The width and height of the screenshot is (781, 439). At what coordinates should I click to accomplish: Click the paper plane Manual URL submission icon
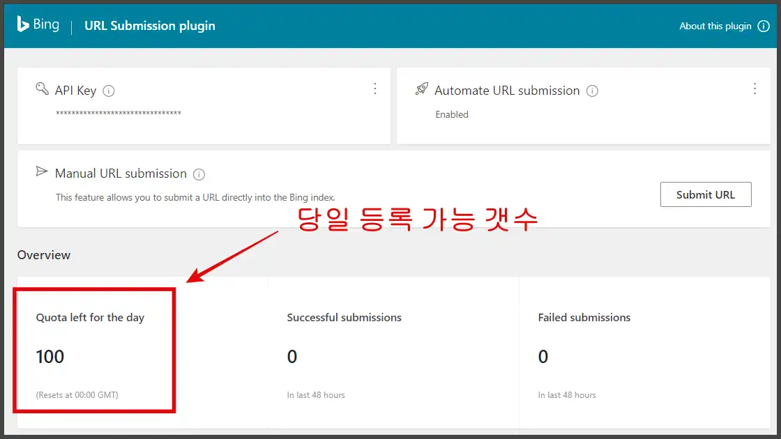tap(42, 171)
